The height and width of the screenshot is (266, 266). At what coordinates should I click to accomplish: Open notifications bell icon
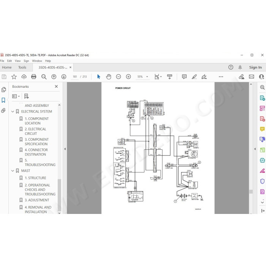pos(240,67)
